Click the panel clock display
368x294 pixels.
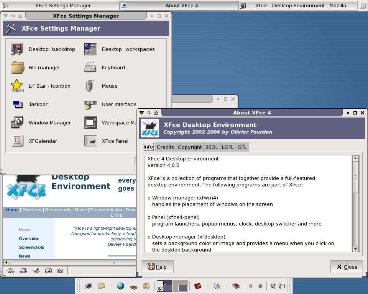pos(278,286)
